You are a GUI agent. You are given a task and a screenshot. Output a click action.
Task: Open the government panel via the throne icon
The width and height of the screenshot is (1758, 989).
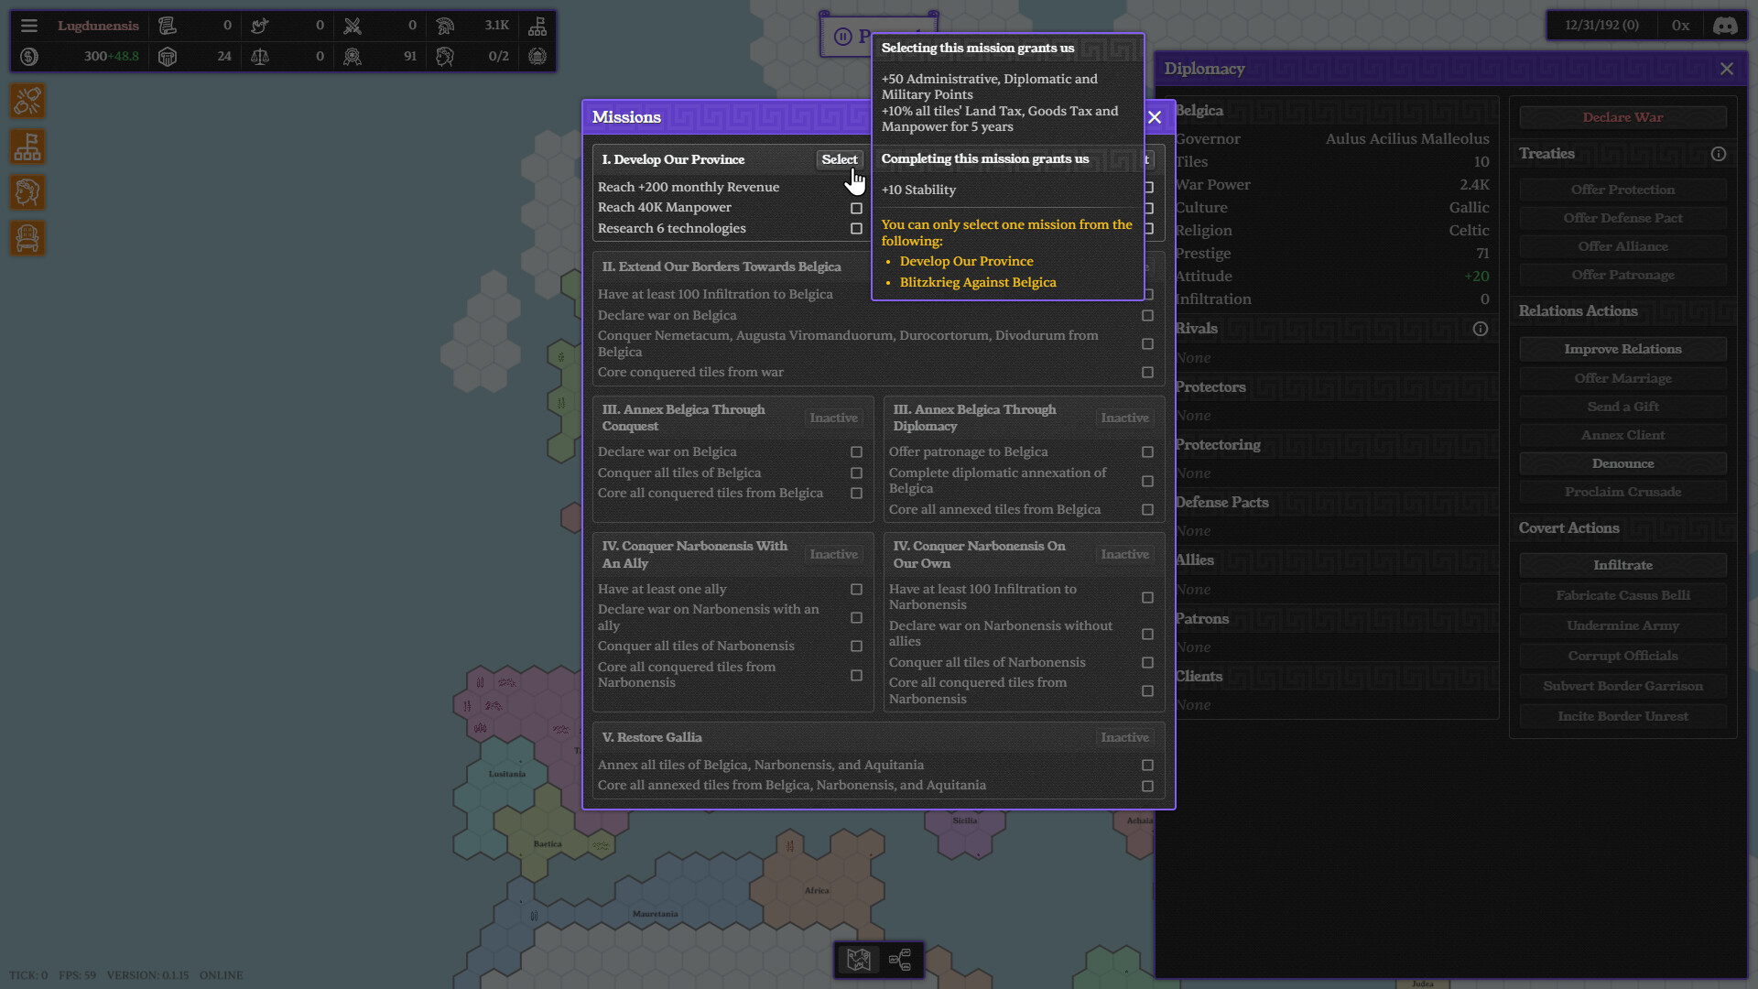[27, 238]
